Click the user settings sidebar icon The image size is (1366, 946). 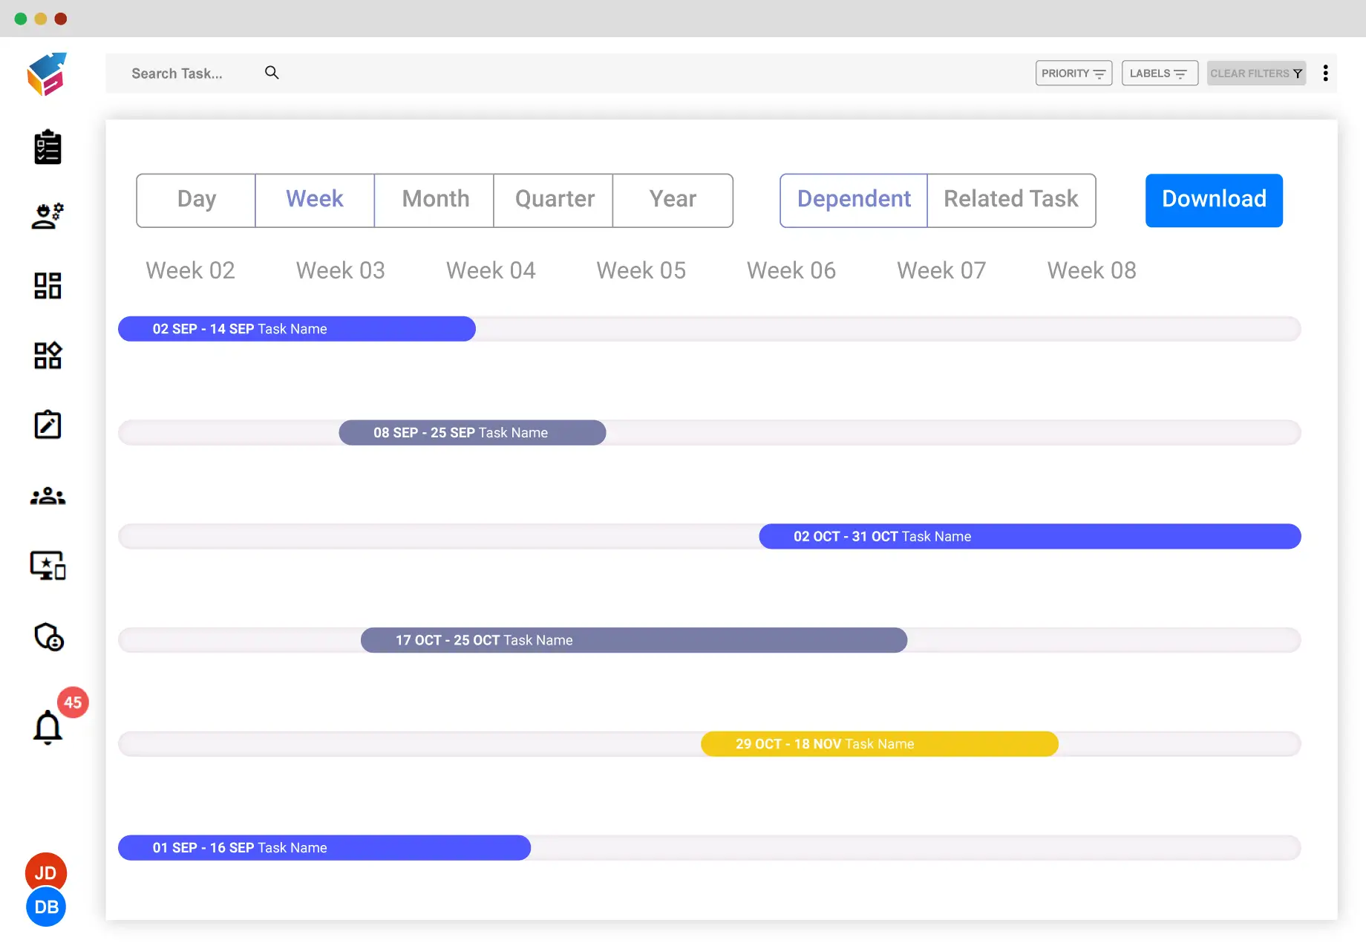click(x=48, y=216)
